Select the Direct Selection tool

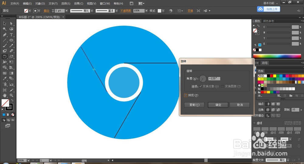(12, 23)
